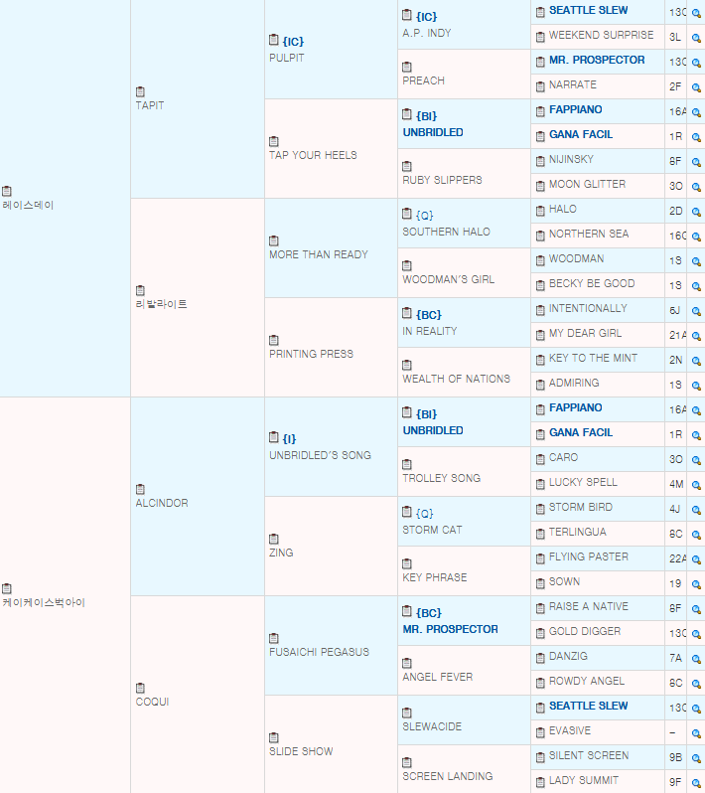Click the clipboard icon beside KEY TO THE MINT

(539, 359)
